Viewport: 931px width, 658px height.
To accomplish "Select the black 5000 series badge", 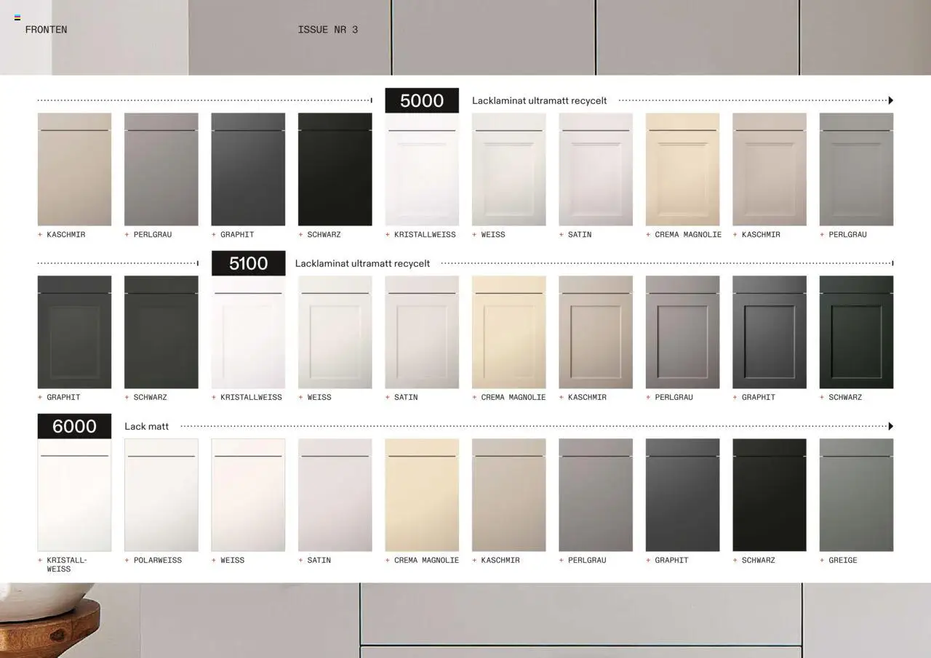I will point(422,100).
